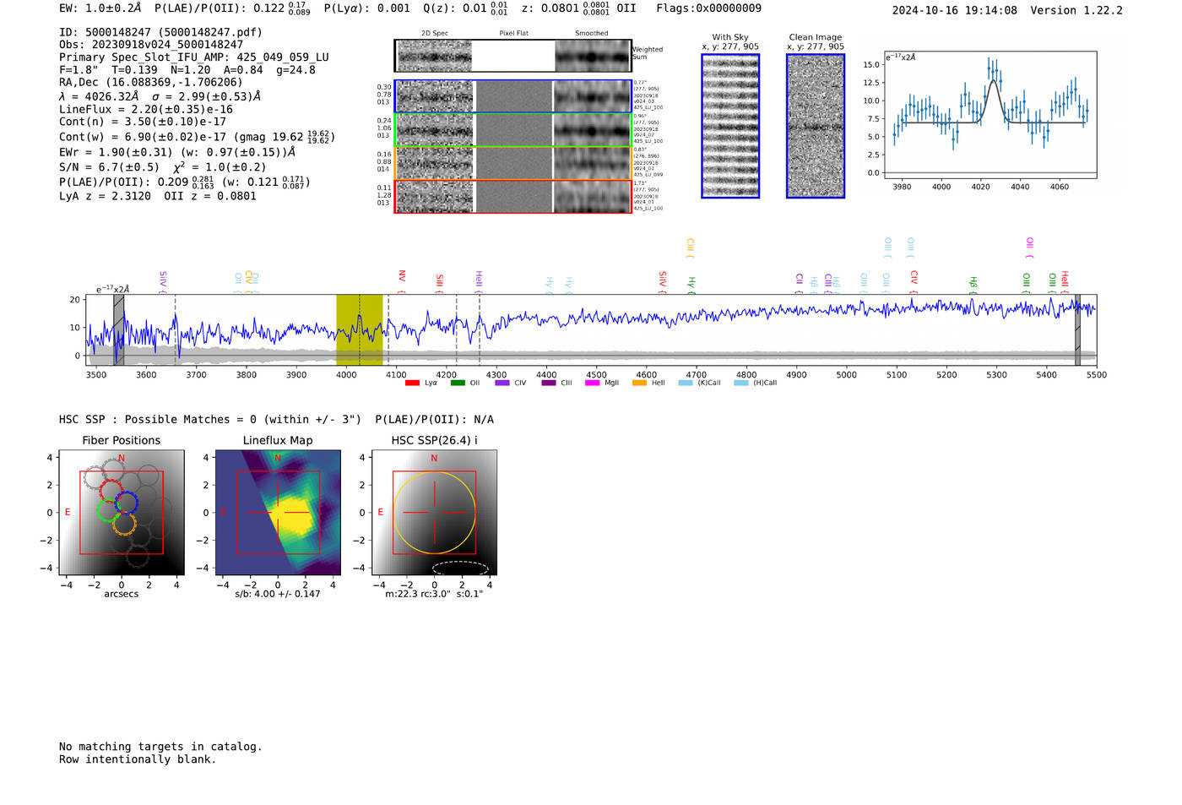The height and width of the screenshot is (805, 1182).
Task: Select the blue fiber circle in Fiber Positions
Action: tap(127, 503)
